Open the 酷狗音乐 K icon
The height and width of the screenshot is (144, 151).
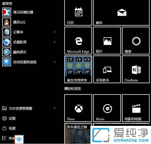point(7,52)
